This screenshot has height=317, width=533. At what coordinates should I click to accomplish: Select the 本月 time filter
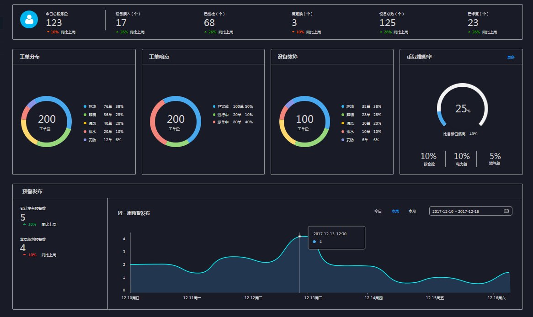pyautogui.click(x=412, y=211)
